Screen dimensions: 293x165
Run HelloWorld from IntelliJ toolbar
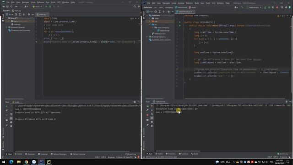265,7
